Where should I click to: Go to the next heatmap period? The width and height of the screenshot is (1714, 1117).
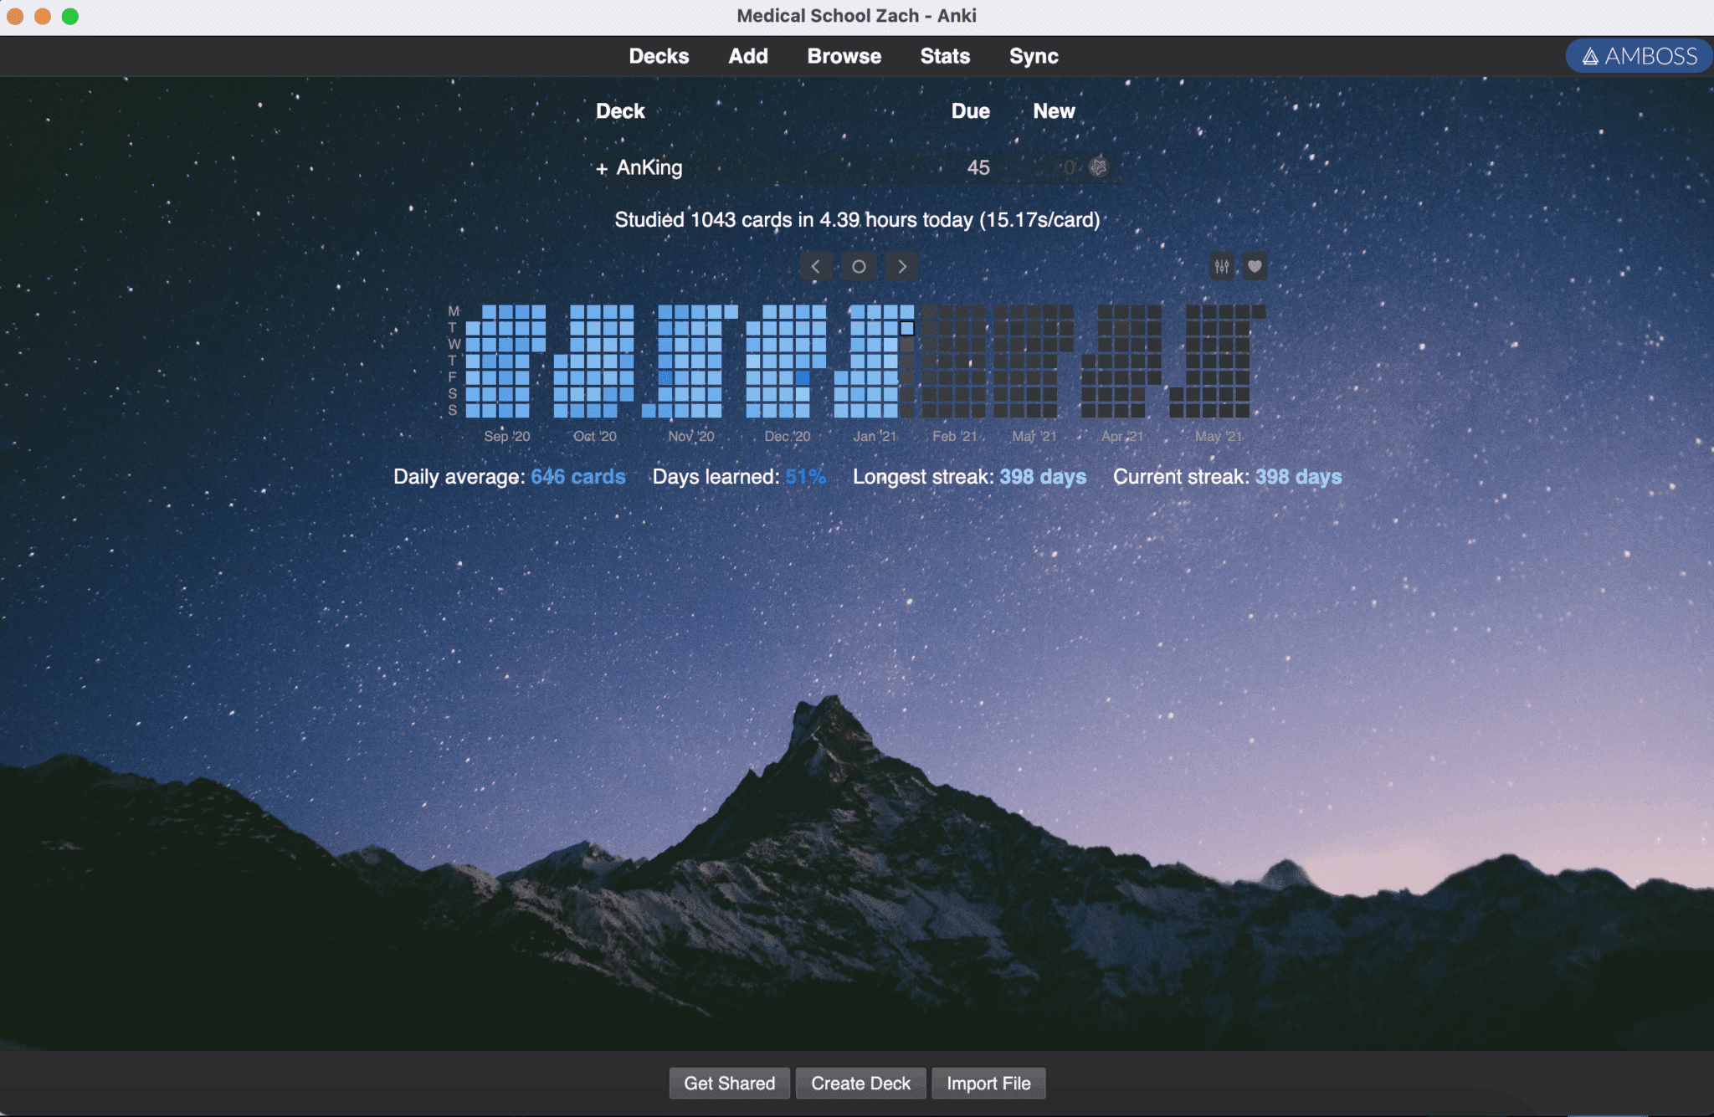click(x=901, y=267)
